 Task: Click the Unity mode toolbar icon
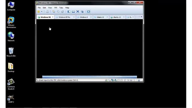click(x=82, y=12)
